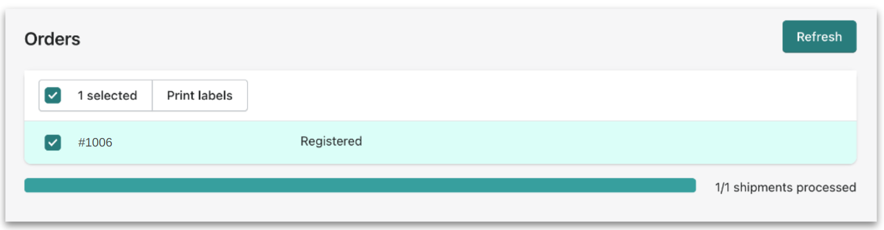Clear the selection using the header checkbox
The image size is (884, 230).
[x=53, y=95]
